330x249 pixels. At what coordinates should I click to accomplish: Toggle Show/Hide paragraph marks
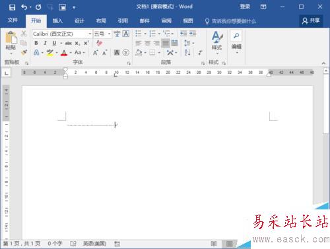[200, 52]
